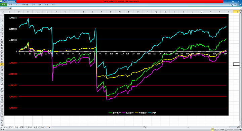Close the workbook with the inner X
This screenshot has height=131, width=242.
pyautogui.click(x=241, y=5)
